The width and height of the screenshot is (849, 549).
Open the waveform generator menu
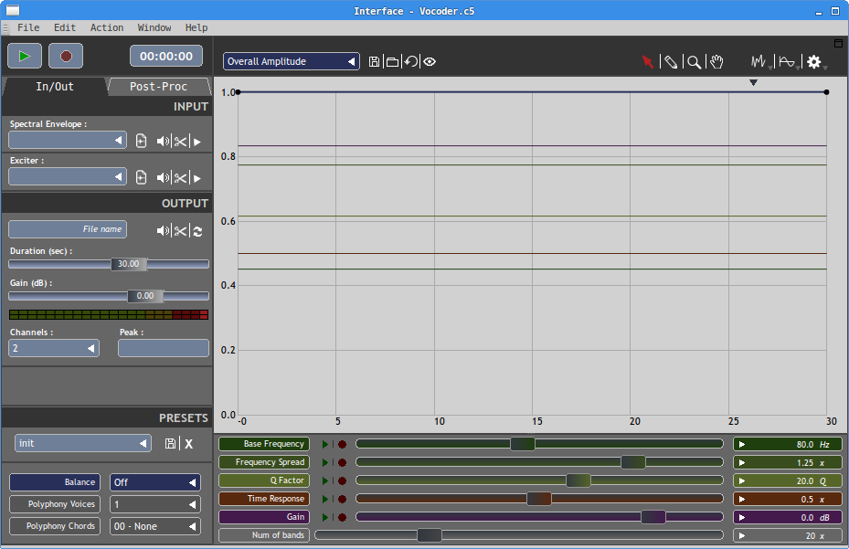[x=759, y=62]
